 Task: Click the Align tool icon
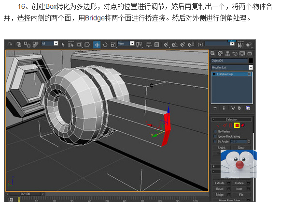tap(249, 45)
